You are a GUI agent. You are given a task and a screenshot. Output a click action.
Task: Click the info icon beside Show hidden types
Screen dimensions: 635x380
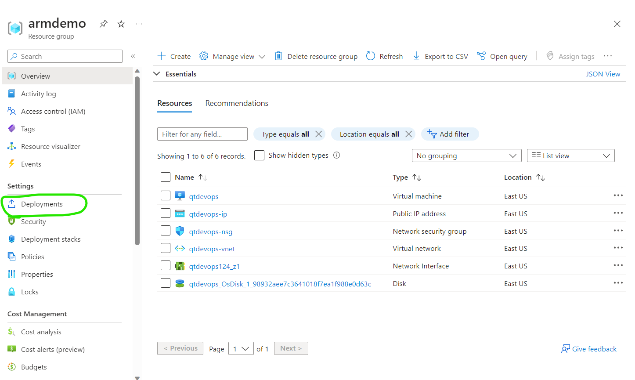(x=337, y=155)
